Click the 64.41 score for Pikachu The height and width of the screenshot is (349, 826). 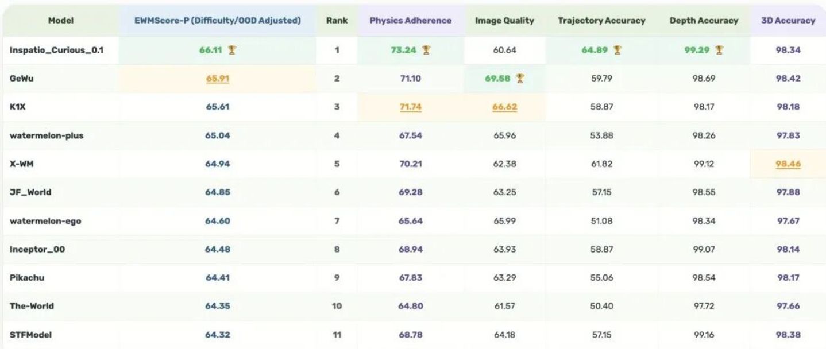pos(218,278)
